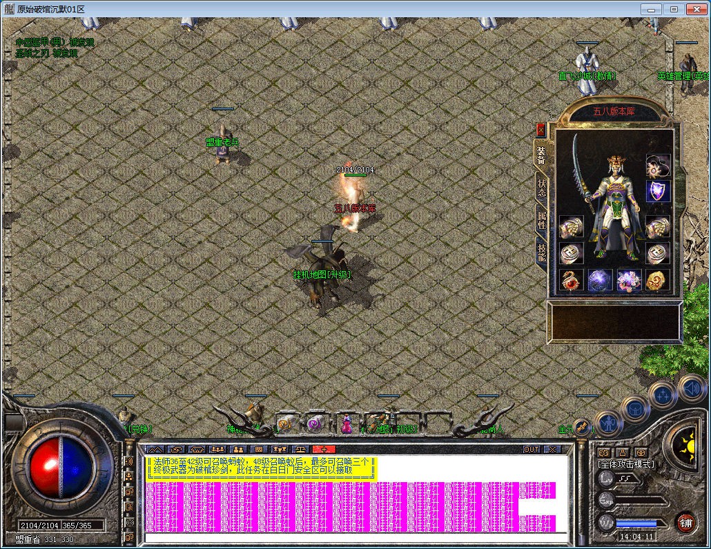Click the first chat toolbar mountain icon
This screenshot has height=549, width=711.
155,450
